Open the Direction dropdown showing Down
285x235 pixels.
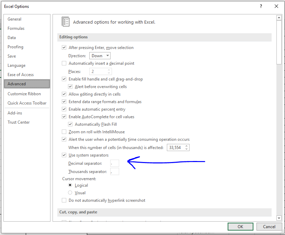coord(100,56)
